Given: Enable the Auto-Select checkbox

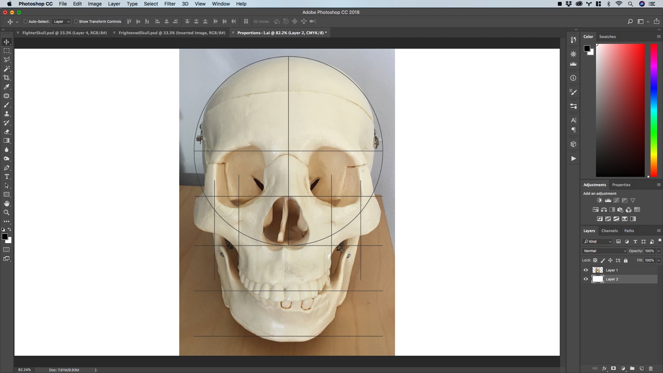Looking at the screenshot, I should 26,21.
